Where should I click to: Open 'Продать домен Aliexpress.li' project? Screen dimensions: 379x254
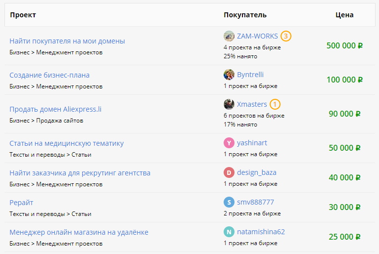click(x=55, y=109)
